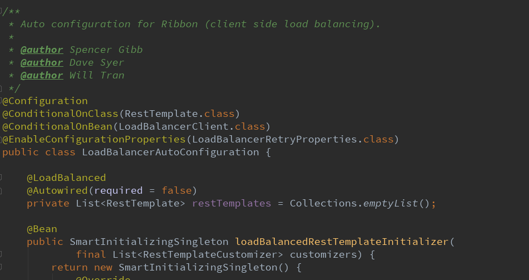Click the restTemplates field name
529x280 pixels.
(231, 203)
